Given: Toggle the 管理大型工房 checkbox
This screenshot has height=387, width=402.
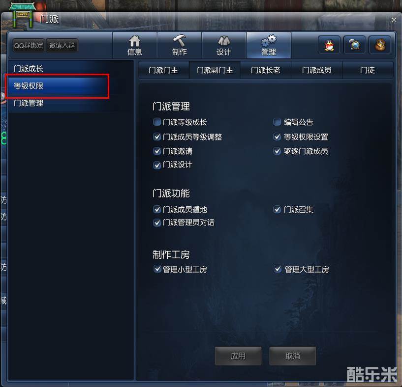Looking at the screenshot, I should [x=278, y=269].
